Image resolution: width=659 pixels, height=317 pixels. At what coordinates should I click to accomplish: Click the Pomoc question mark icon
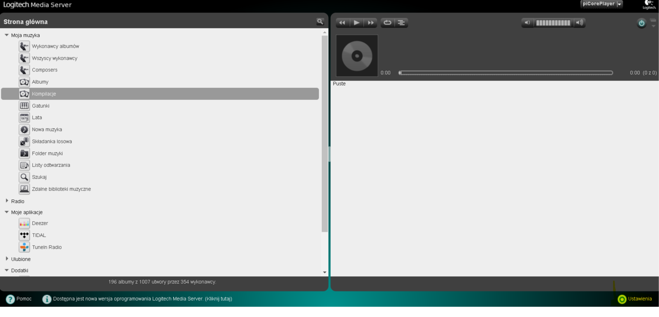10,299
